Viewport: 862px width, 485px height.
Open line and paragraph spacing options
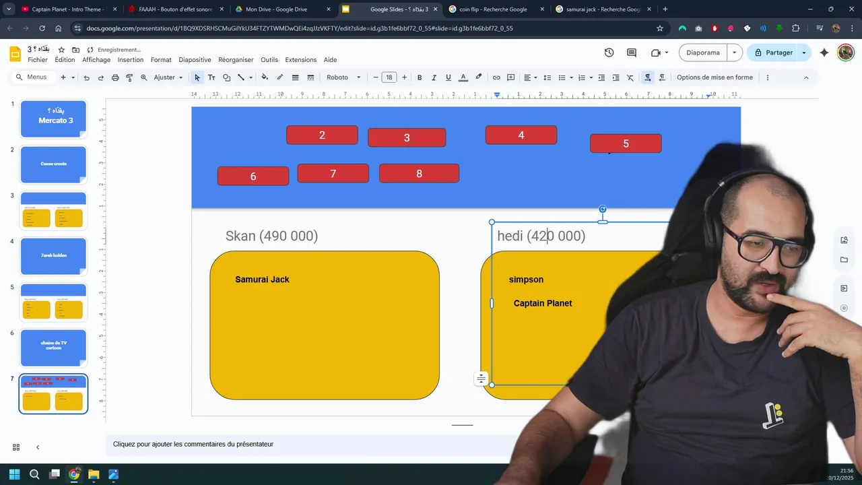pos(547,77)
